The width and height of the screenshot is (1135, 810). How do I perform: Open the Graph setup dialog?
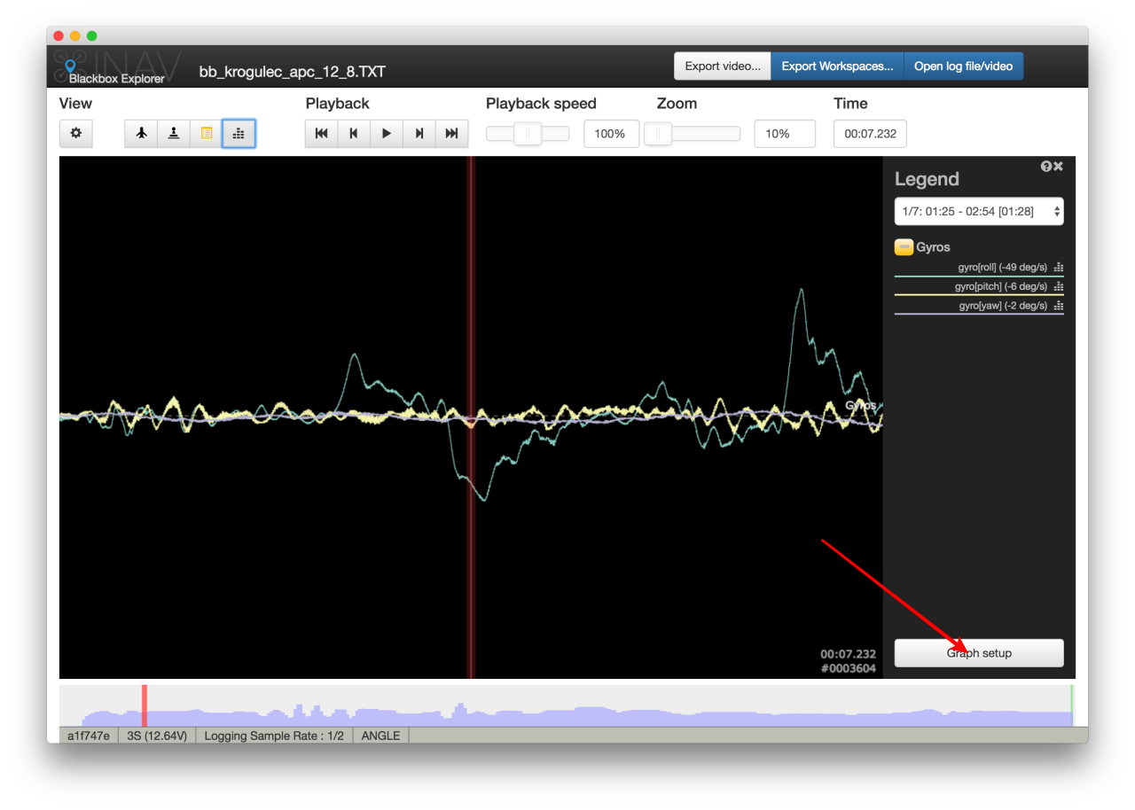point(978,652)
